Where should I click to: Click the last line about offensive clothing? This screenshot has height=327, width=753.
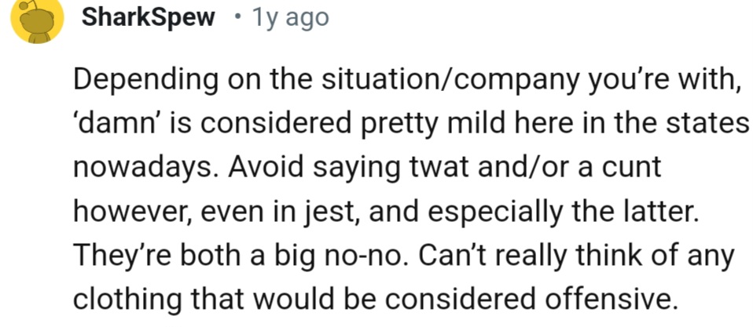(374, 300)
